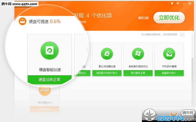This screenshot has width=196, height=122.
Task: Click the 硬盘智能加速 green disk icon
Action: point(50,51)
